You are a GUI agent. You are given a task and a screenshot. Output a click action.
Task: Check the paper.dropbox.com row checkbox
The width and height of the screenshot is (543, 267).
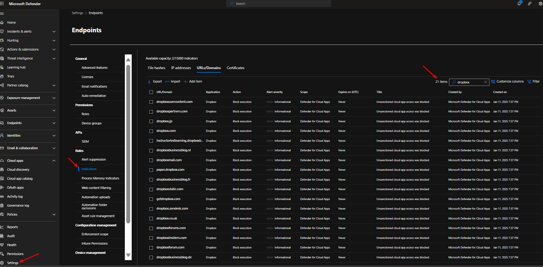tap(151, 170)
